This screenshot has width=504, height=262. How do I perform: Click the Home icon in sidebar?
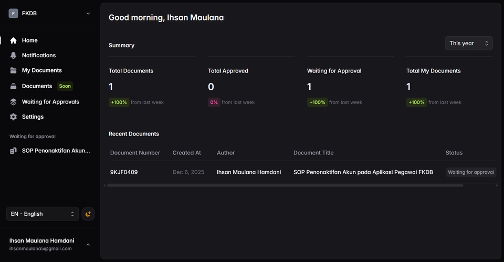click(x=14, y=40)
